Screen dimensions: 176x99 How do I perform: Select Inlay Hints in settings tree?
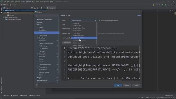pyautogui.click(x=42, y=57)
